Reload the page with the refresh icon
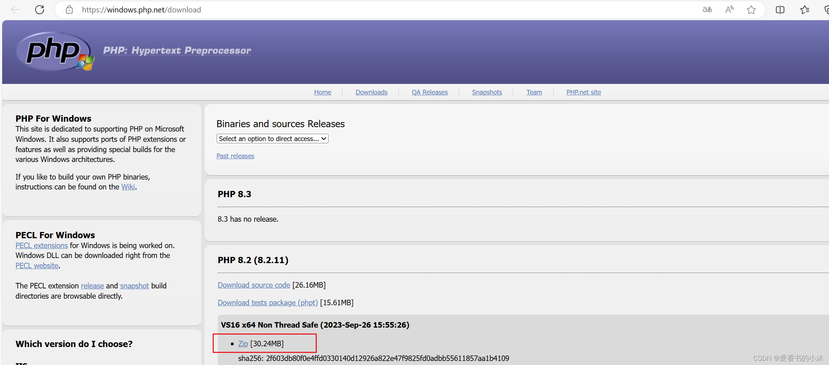Viewport: 829px width, 365px height. pos(40,10)
